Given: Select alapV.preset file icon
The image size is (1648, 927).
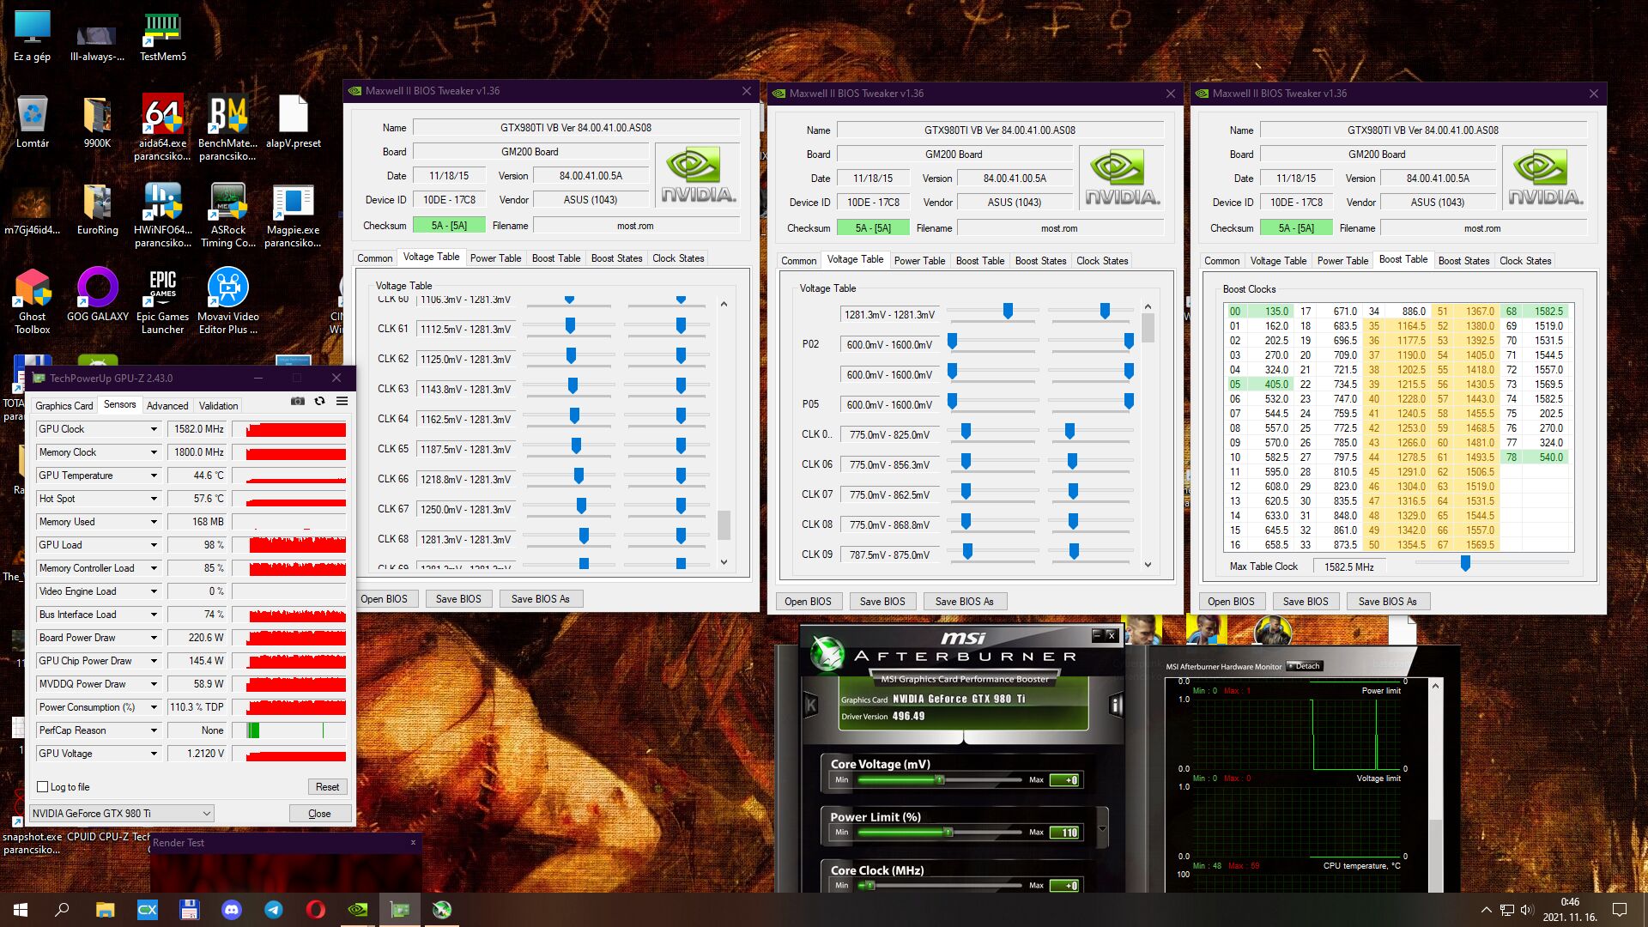Looking at the screenshot, I should [x=293, y=122].
